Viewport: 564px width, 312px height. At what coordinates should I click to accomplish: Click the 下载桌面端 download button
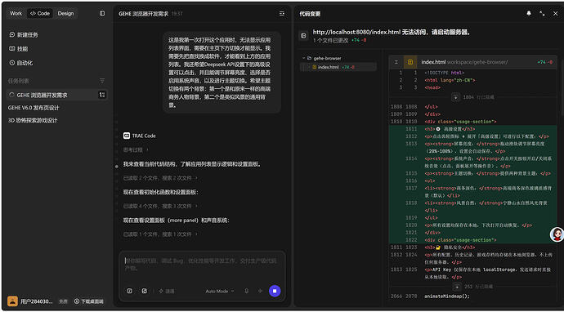(x=88, y=301)
